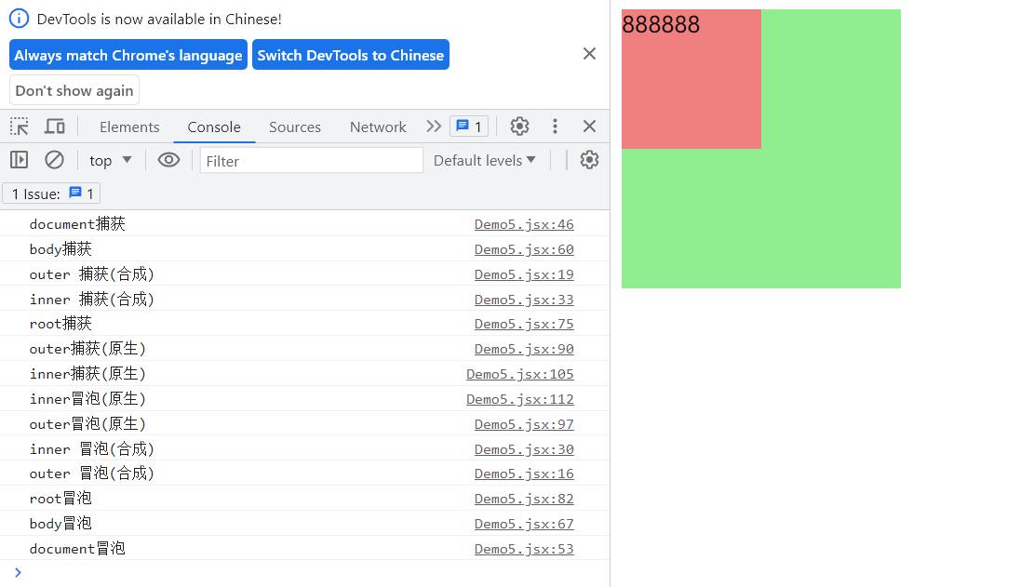
Task: Open the Default levels dropdown
Action: pos(484,159)
